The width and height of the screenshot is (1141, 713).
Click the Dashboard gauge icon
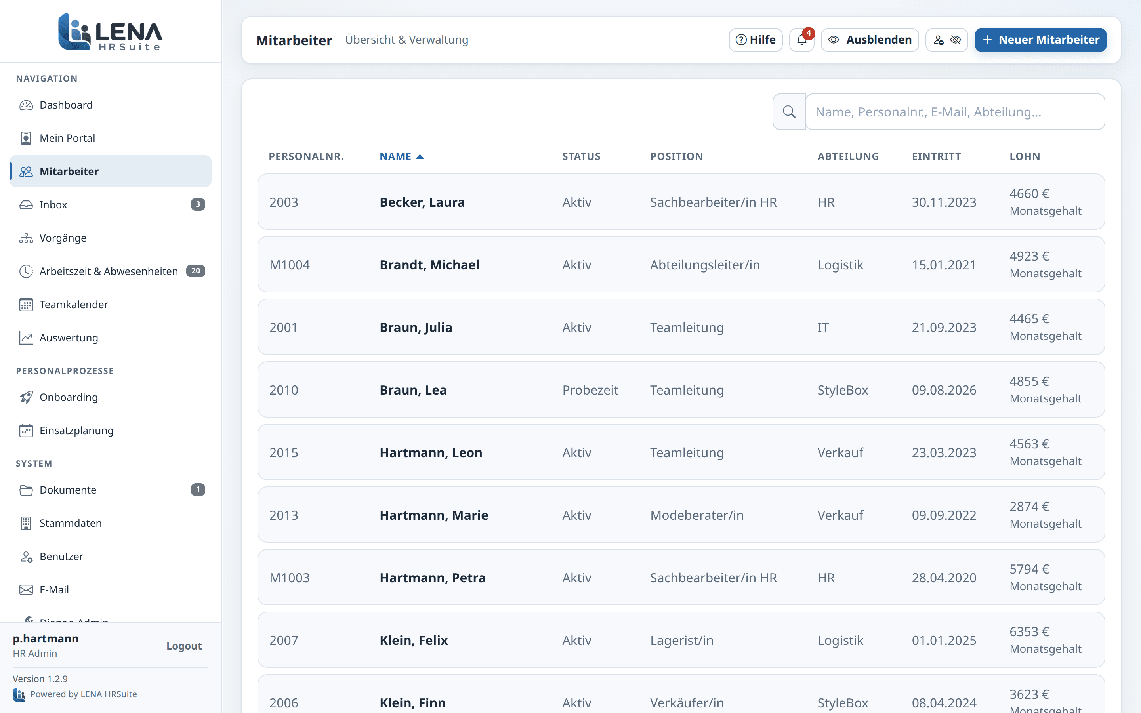tap(26, 105)
